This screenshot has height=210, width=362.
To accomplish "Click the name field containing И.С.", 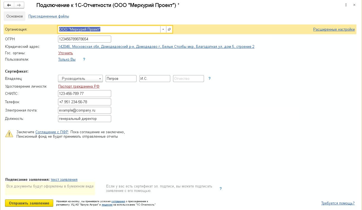I will (155, 78).
